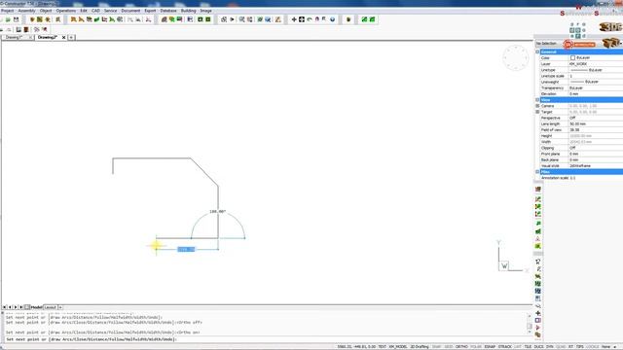
Task: Add a new drawing tab with the plus button
Action: coord(71,37)
